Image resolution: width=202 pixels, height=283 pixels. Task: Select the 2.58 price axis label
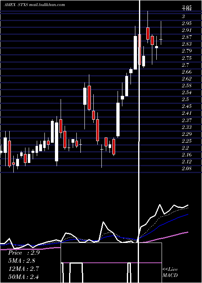[187, 86]
